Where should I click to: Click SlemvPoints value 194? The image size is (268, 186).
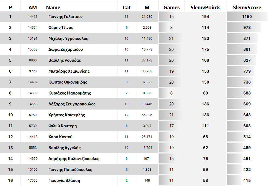tap(205, 17)
